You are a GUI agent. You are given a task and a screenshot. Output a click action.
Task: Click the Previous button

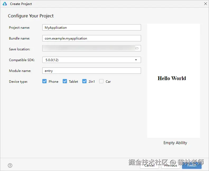coord(171,165)
